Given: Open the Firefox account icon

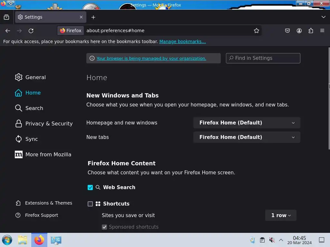Looking at the screenshot, I should (299, 31).
